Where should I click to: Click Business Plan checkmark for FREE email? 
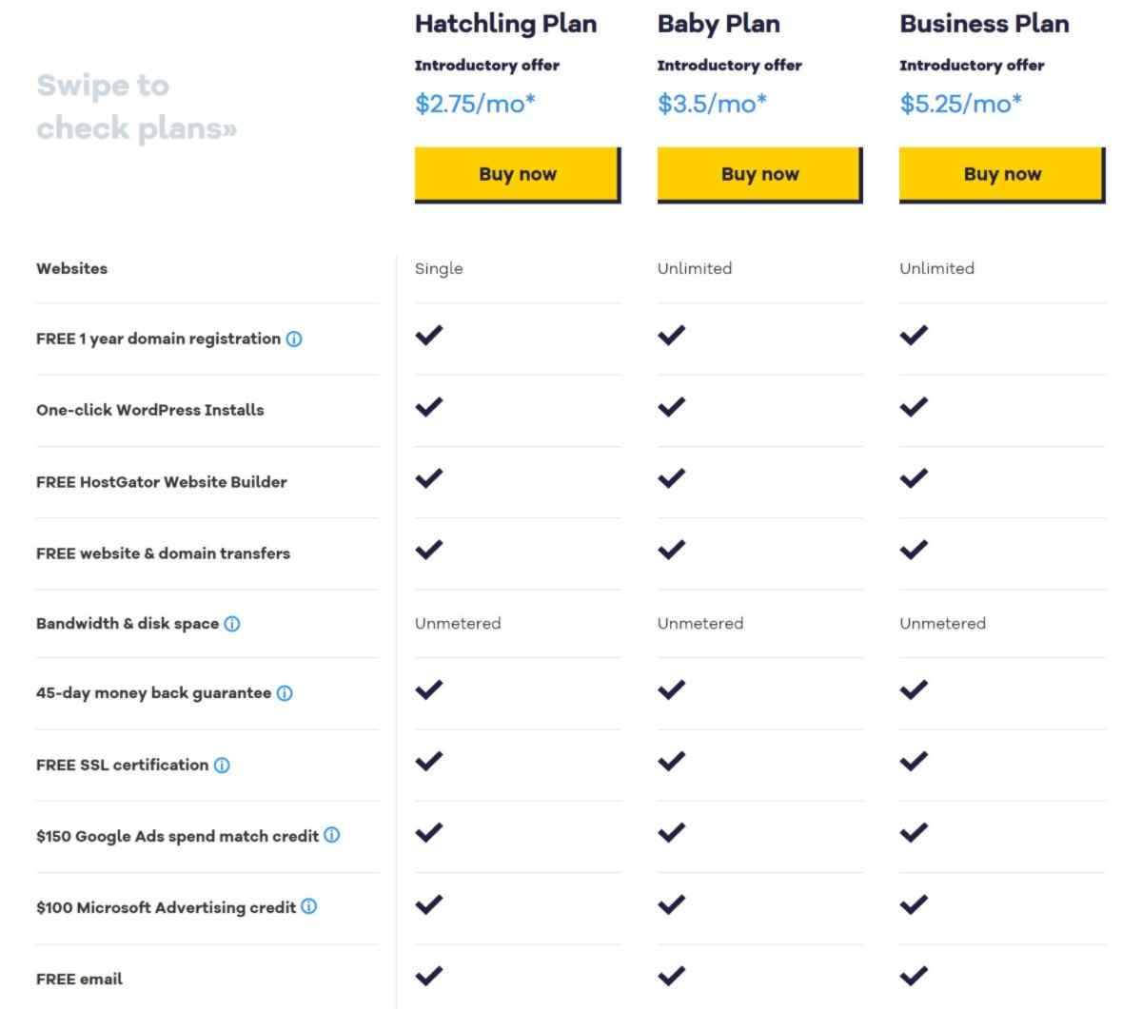point(914,975)
